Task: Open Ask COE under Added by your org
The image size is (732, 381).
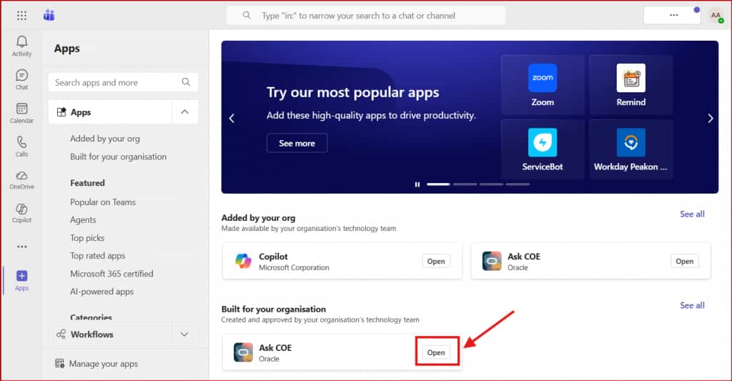Action: point(684,261)
